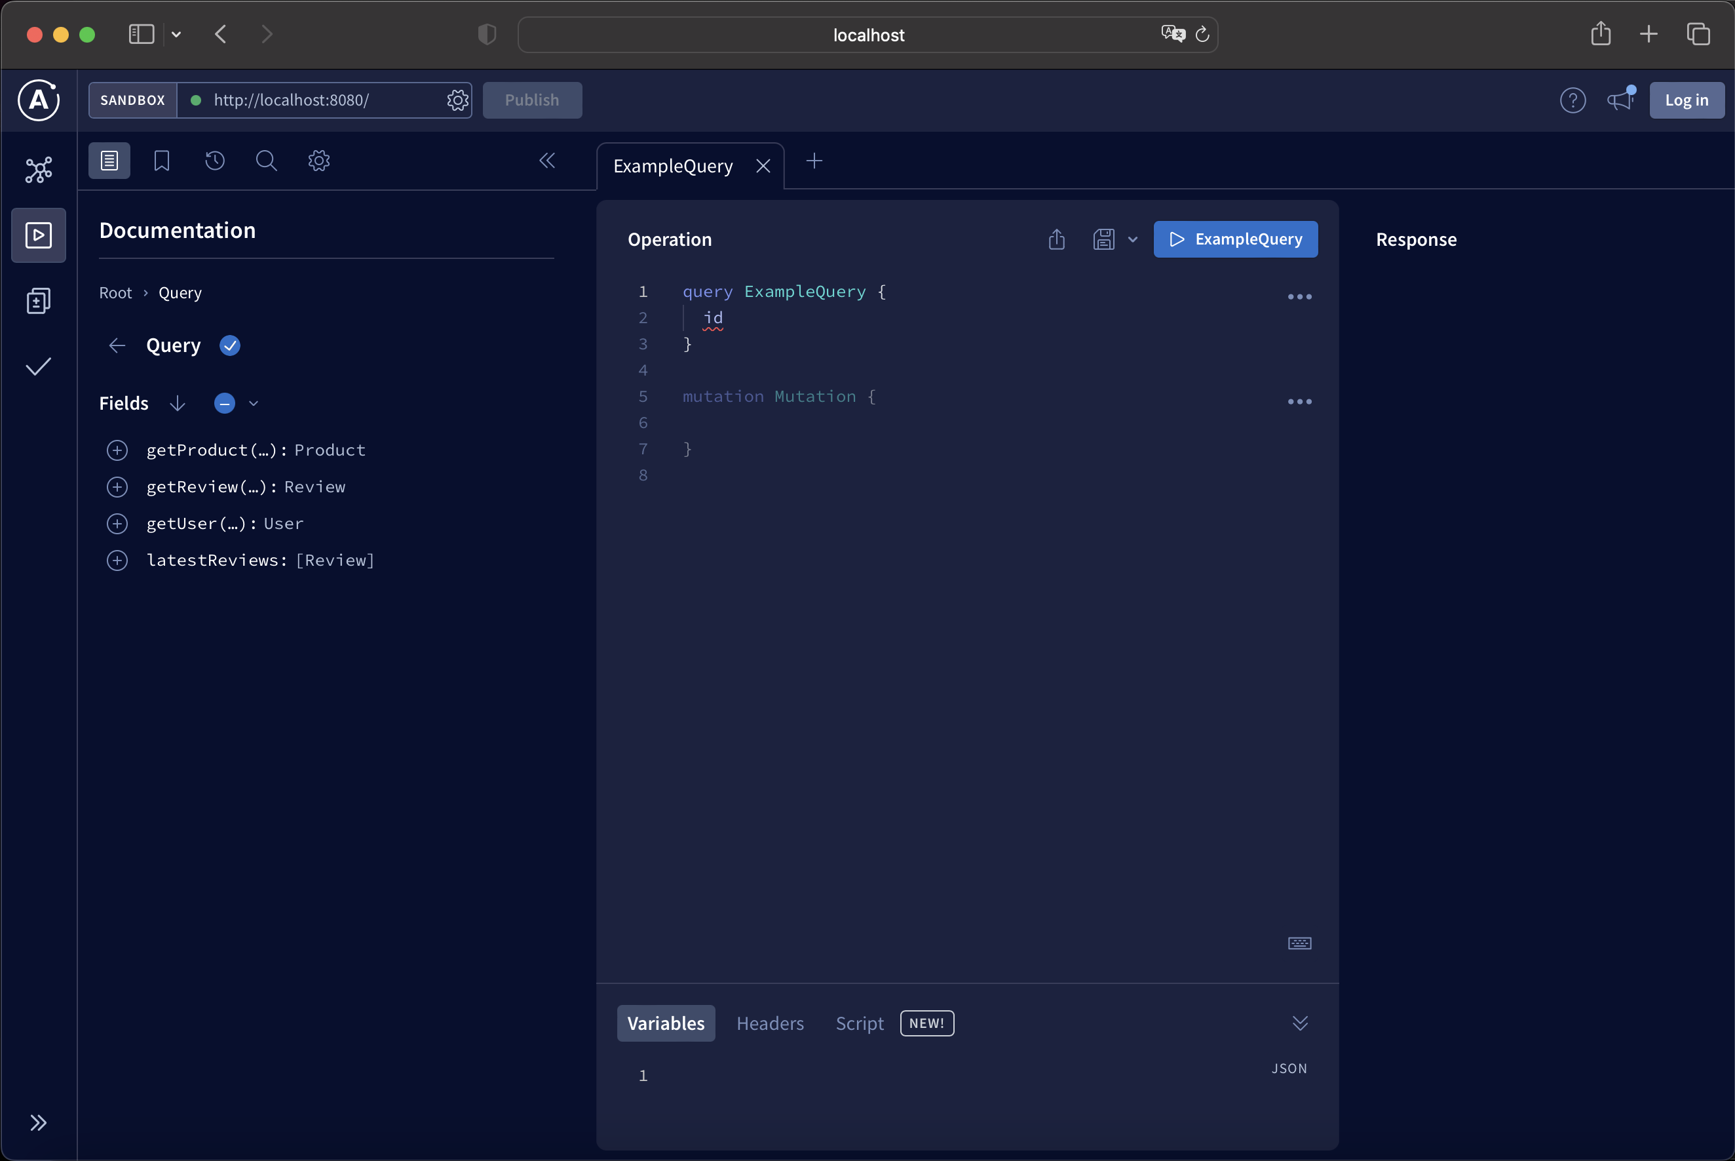This screenshot has height=1161, width=1735.
Task: Switch to the Script tab
Action: 859,1023
